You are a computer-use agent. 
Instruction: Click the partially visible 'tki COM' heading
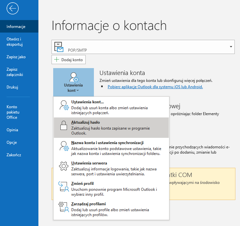click(x=181, y=175)
